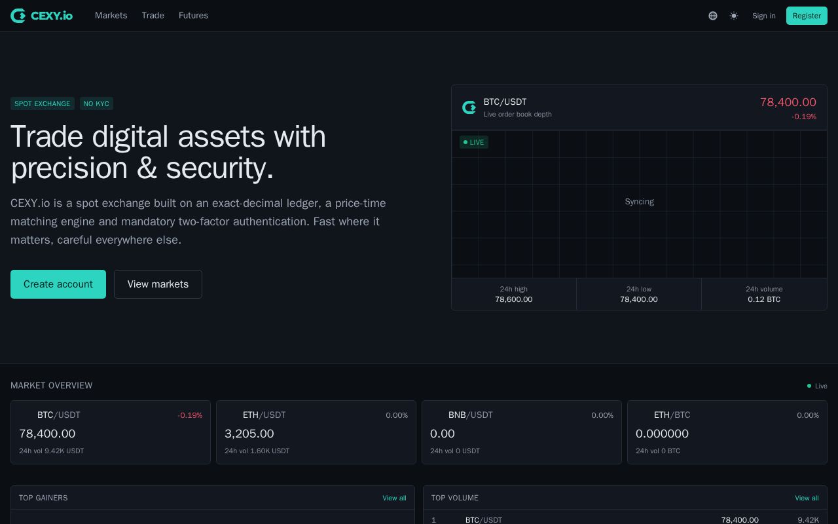Click the Live order book depth subtitle
The height and width of the screenshot is (524, 838).
click(518, 115)
